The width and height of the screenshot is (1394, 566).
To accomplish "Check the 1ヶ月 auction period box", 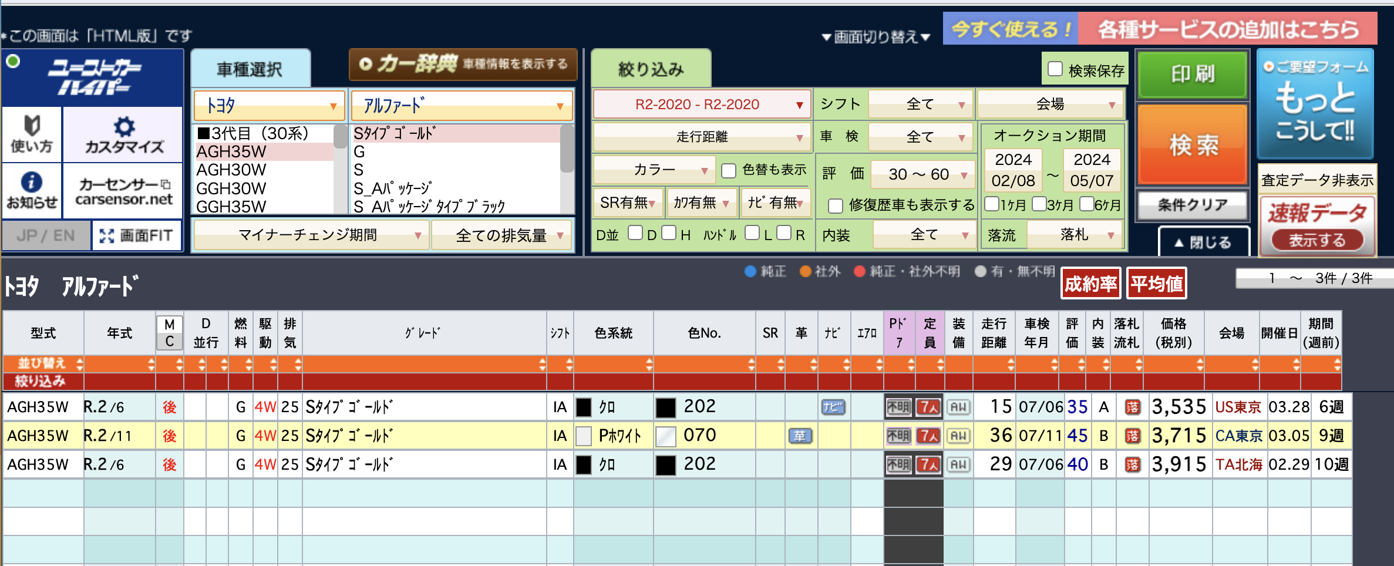I will (992, 204).
